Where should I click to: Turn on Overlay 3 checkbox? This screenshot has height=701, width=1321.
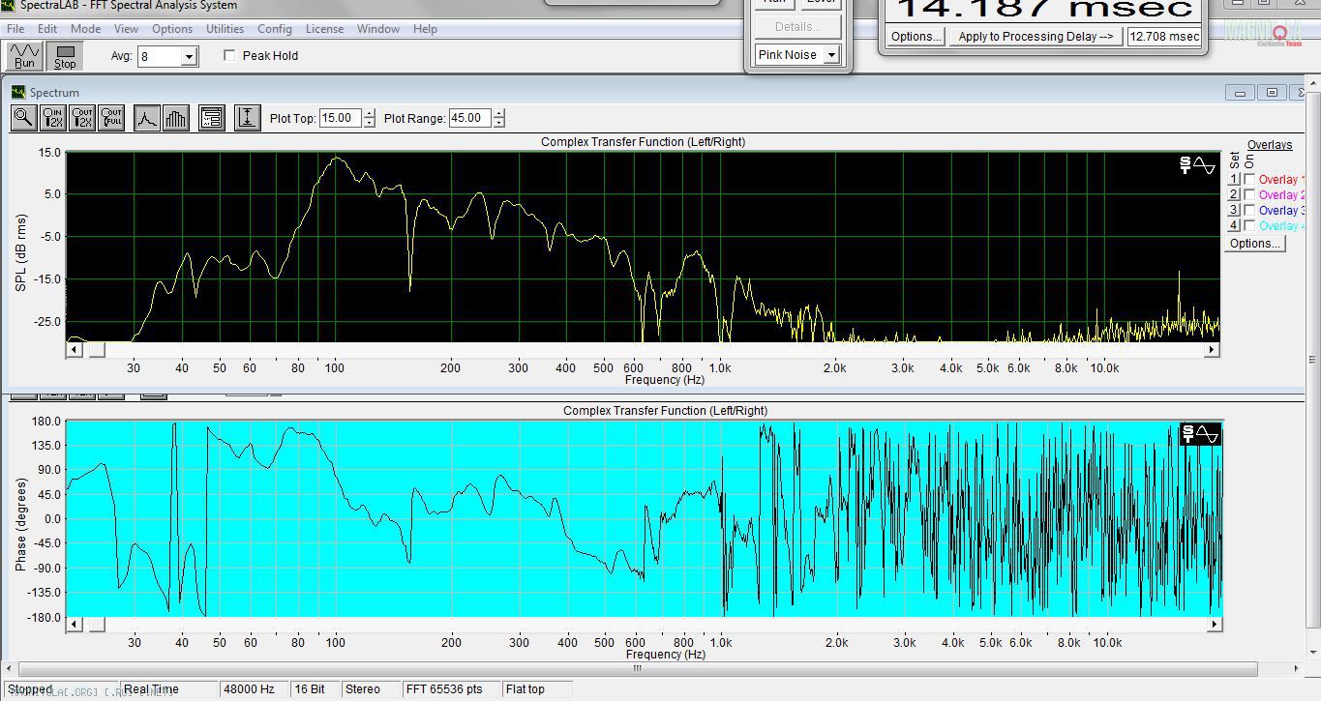coord(1249,211)
